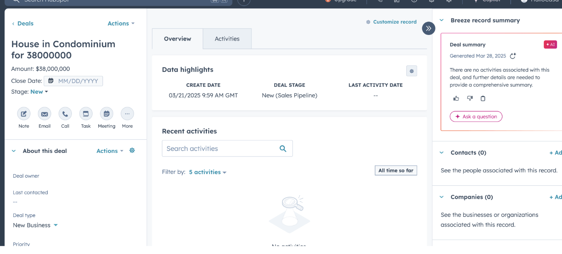
Task: Click the Data highlights gear icon
Action: 411,71
